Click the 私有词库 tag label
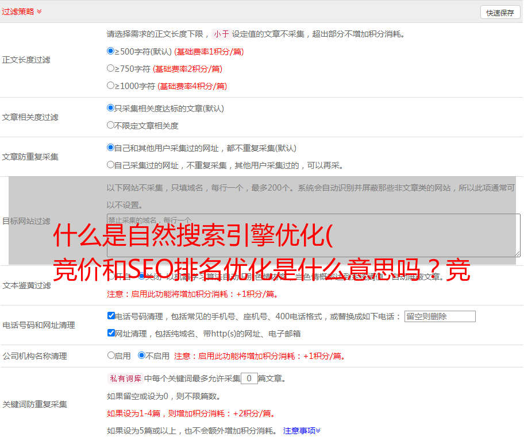Screen dimensions: 524x441 point(124,378)
